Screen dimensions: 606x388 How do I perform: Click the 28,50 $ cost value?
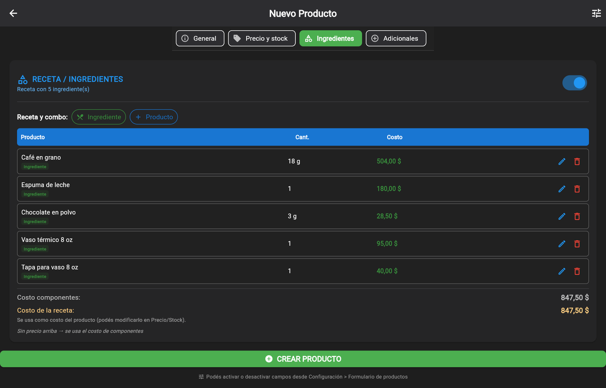coord(387,216)
